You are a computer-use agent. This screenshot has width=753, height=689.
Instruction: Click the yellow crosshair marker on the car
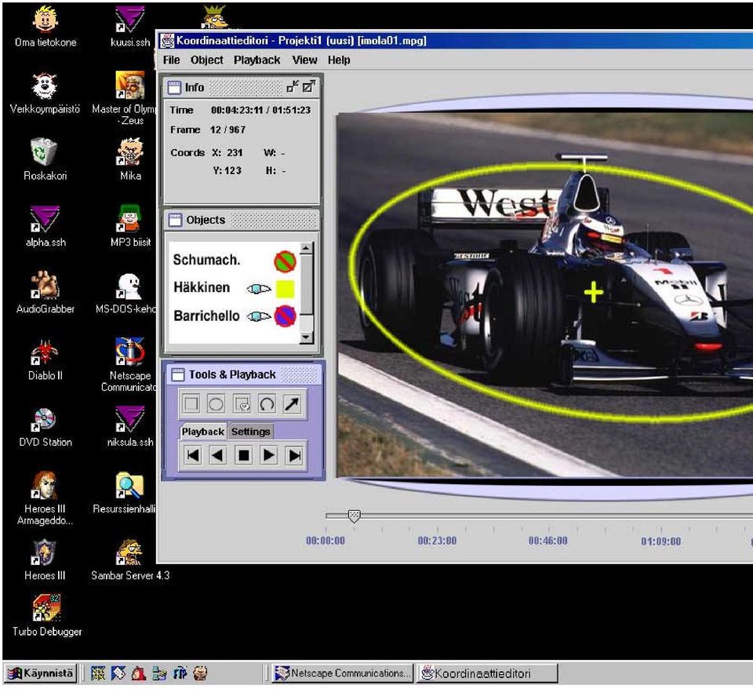594,293
